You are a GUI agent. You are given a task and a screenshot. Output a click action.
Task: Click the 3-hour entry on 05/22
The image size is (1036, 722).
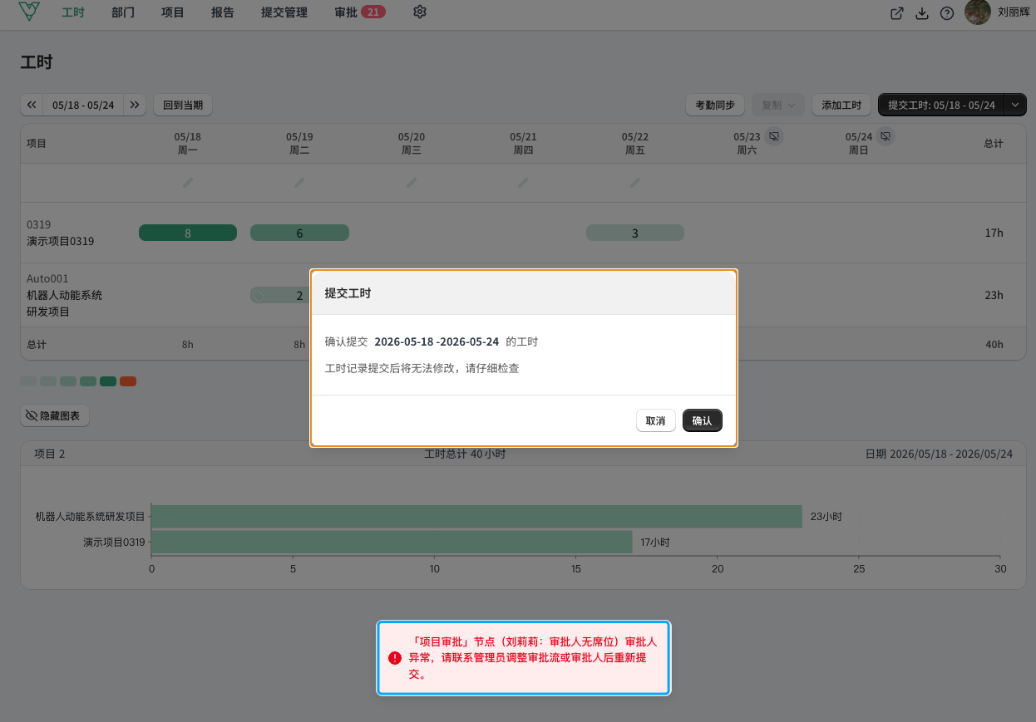coord(635,233)
